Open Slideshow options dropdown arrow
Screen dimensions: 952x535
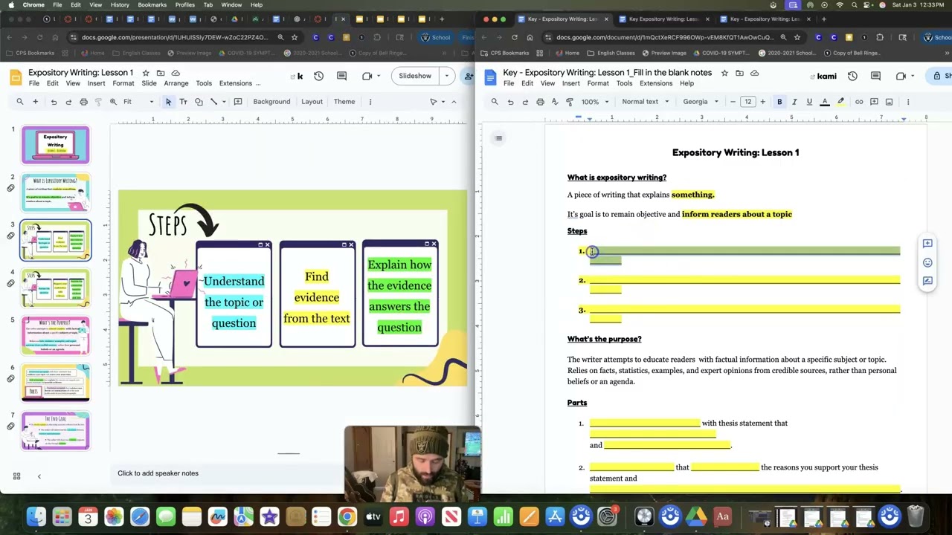point(447,76)
